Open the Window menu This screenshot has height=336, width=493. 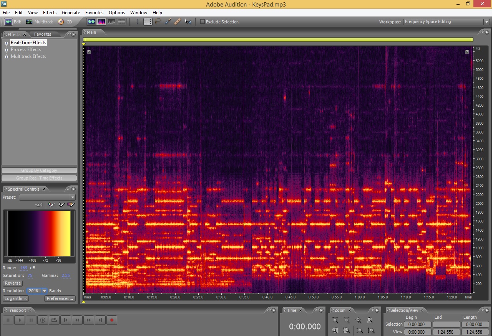[139, 13]
